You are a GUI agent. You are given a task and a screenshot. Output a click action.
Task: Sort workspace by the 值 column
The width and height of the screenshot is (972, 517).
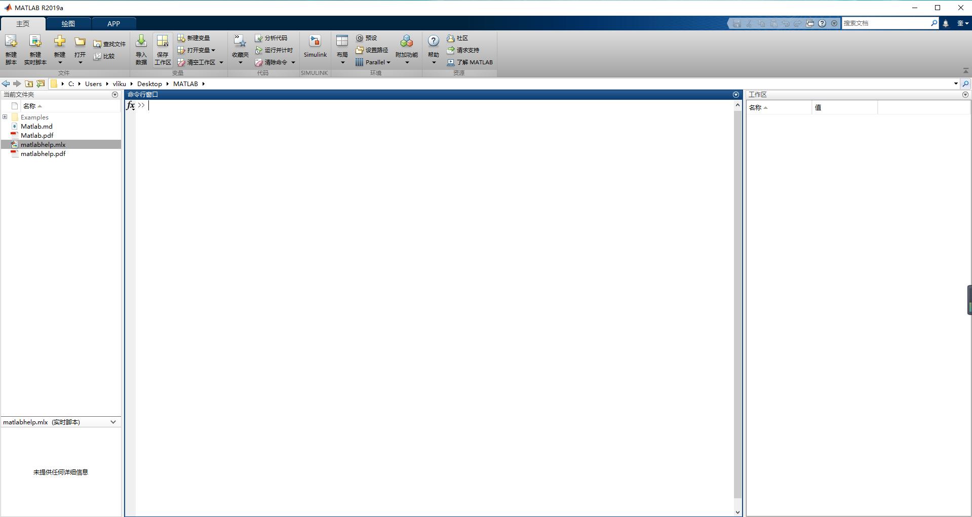point(845,107)
